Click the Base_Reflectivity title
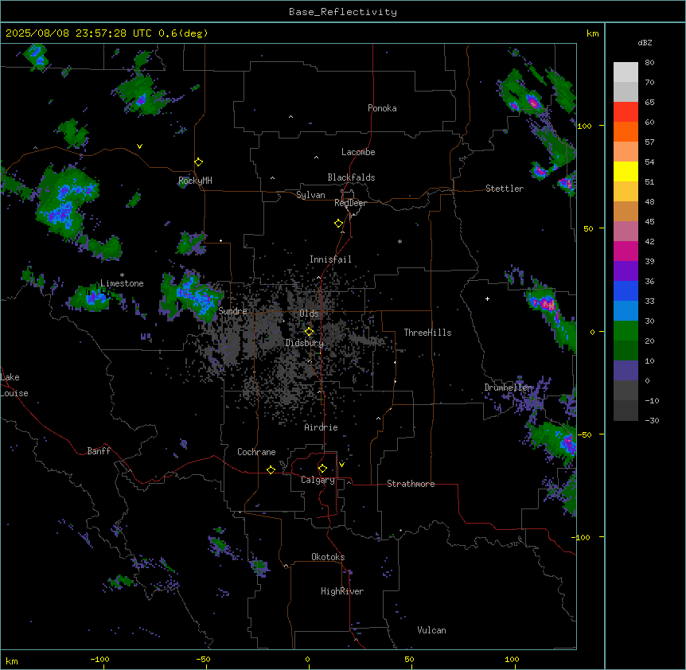 pyautogui.click(x=343, y=12)
